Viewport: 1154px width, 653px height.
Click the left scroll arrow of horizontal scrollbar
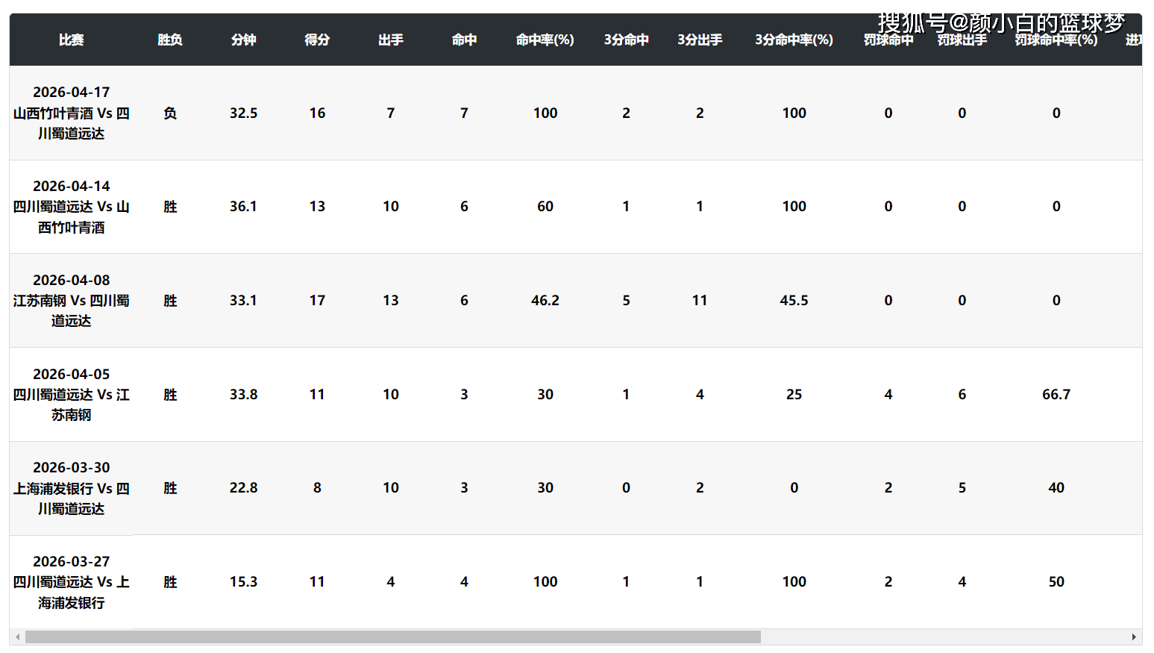18,637
